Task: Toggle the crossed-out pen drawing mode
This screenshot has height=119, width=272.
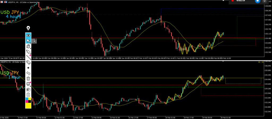Action: (x=28, y=46)
